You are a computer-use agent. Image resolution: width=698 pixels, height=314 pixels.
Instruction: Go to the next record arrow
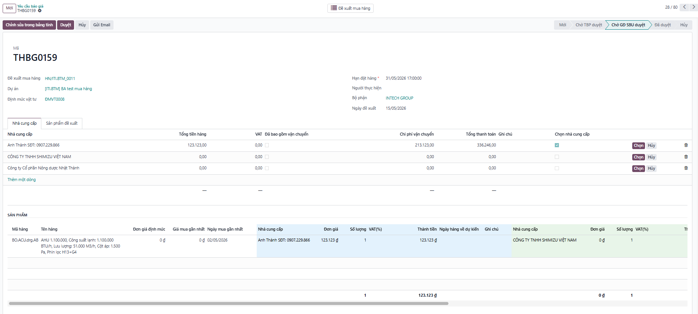tap(693, 7)
